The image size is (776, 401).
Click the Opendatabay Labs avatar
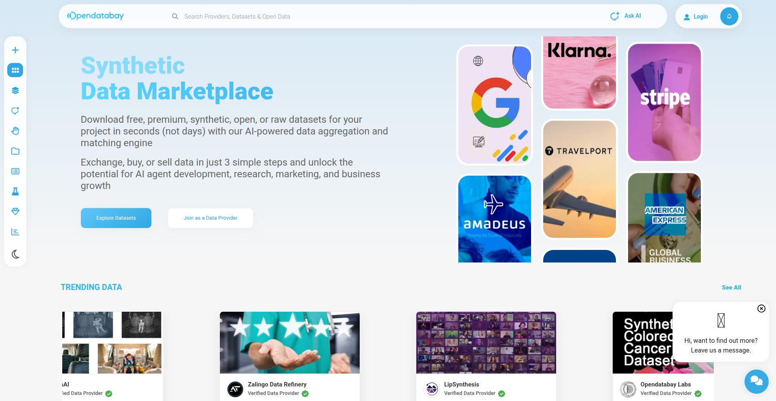click(628, 389)
